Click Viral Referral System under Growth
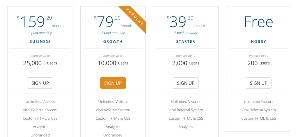 [113, 110]
